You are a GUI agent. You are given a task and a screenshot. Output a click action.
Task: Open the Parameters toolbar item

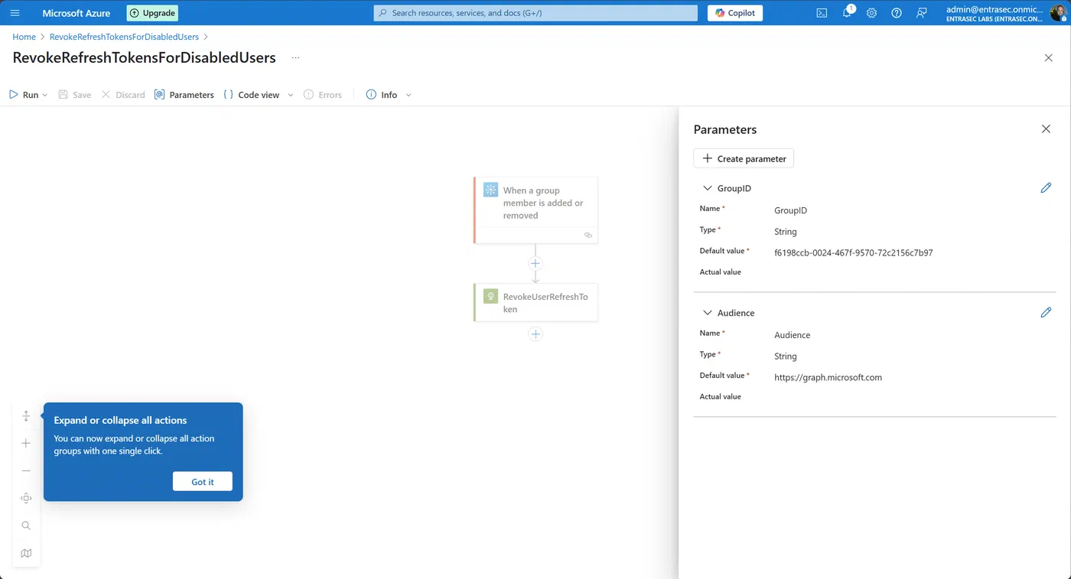pos(184,95)
